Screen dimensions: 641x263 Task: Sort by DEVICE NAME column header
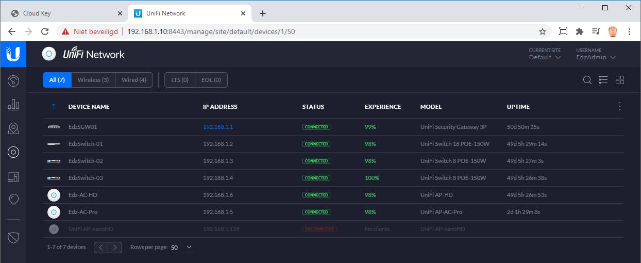[x=89, y=107]
